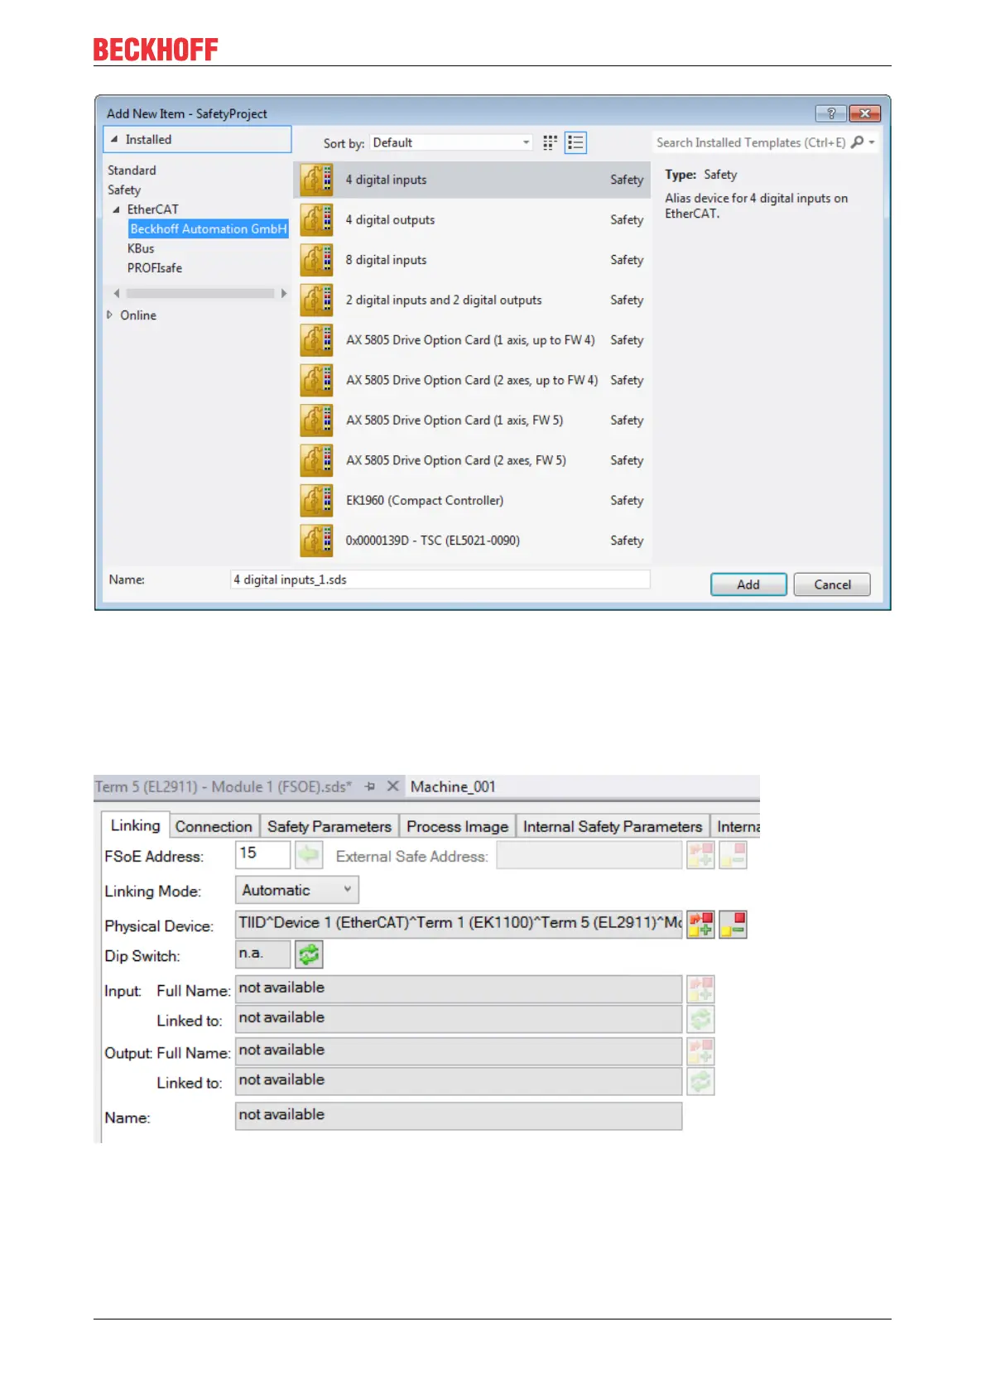
Task: Collapse the Installed section
Action: coord(114,140)
